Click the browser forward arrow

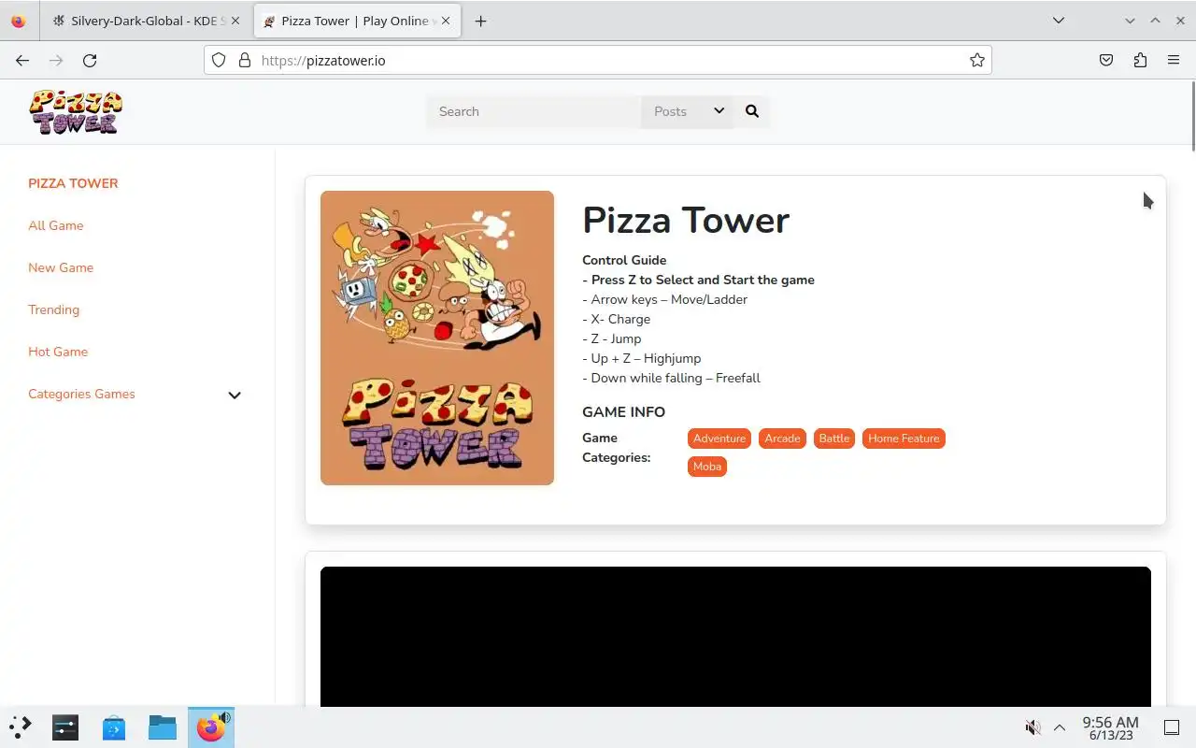(56, 60)
